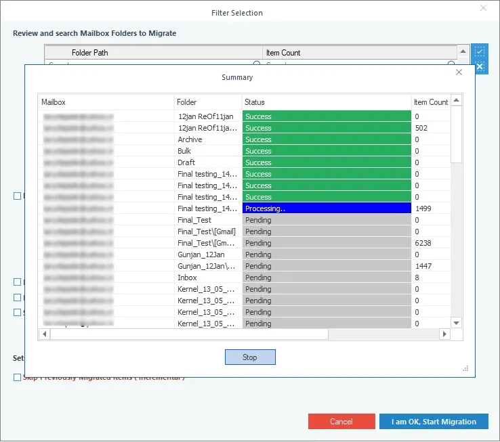Click the Folder column header in Summary
Screen dimensions: 500x442
(x=208, y=102)
